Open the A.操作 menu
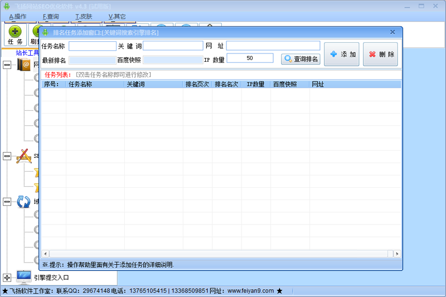Screen dimensions: 446x297 click(x=17, y=17)
